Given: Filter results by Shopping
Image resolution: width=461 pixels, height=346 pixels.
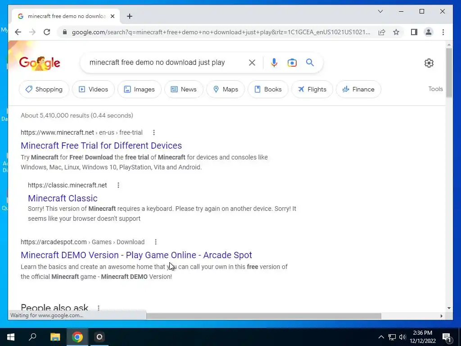Looking at the screenshot, I should coord(44,89).
